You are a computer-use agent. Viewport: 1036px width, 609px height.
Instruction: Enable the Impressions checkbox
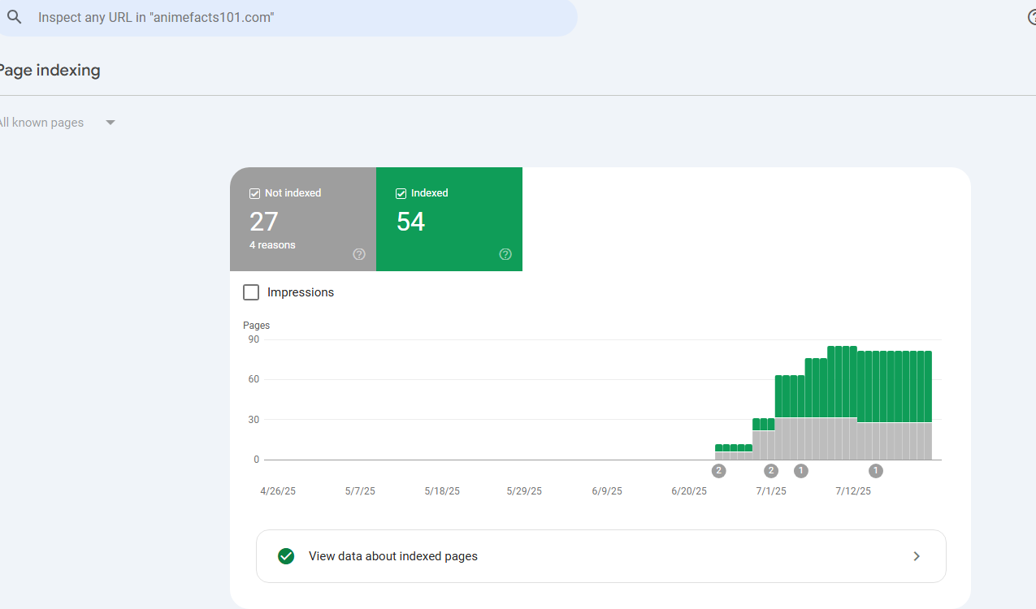pos(251,292)
